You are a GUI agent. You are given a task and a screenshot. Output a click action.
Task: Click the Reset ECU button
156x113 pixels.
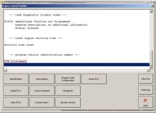tap(94, 79)
